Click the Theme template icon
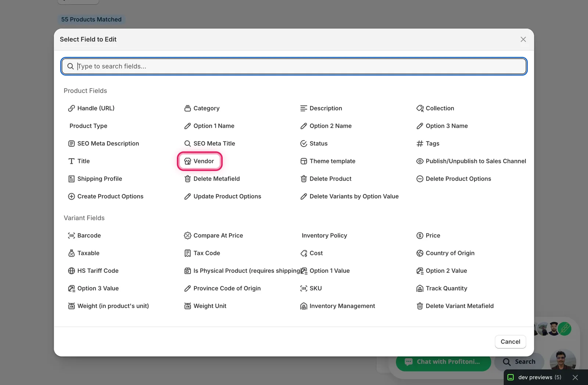Image resolution: width=588 pixels, height=385 pixels. 304,161
